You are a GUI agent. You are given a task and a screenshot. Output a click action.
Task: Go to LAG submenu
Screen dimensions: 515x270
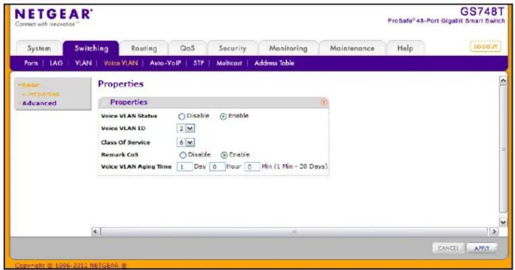tap(56, 63)
